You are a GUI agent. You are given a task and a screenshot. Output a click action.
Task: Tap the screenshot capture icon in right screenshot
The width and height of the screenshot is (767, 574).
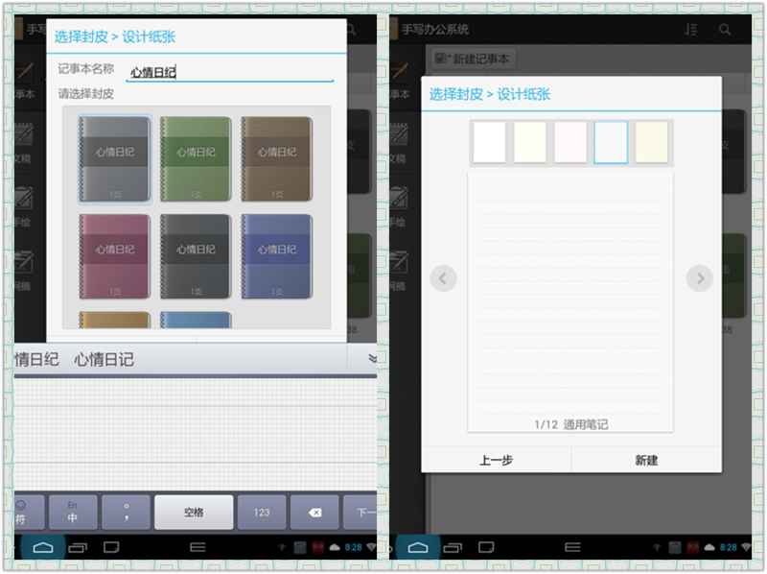[x=486, y=547]
